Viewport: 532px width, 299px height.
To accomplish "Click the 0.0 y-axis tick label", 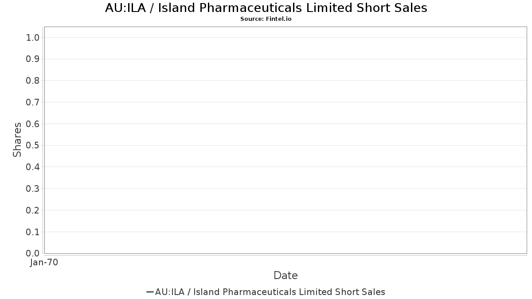I will click(x=33, y=253).
